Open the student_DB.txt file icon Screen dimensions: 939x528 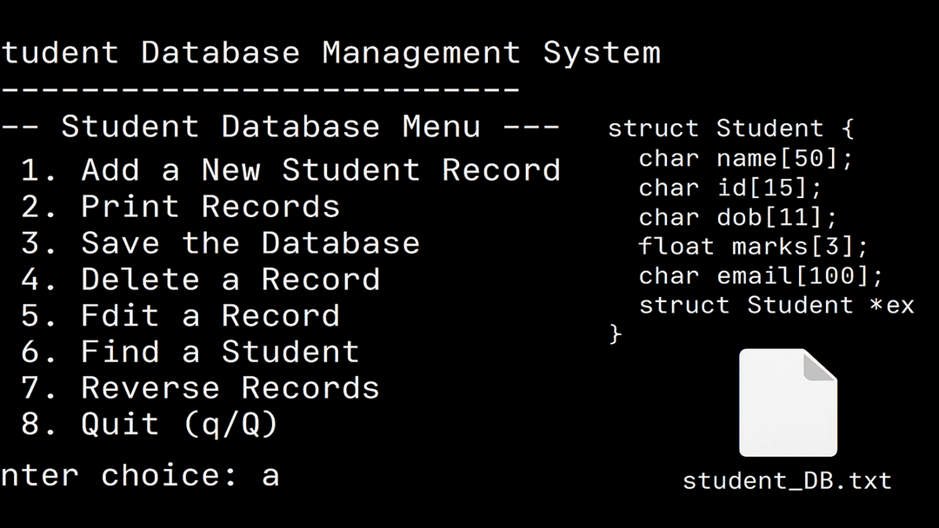click(788, 402)
